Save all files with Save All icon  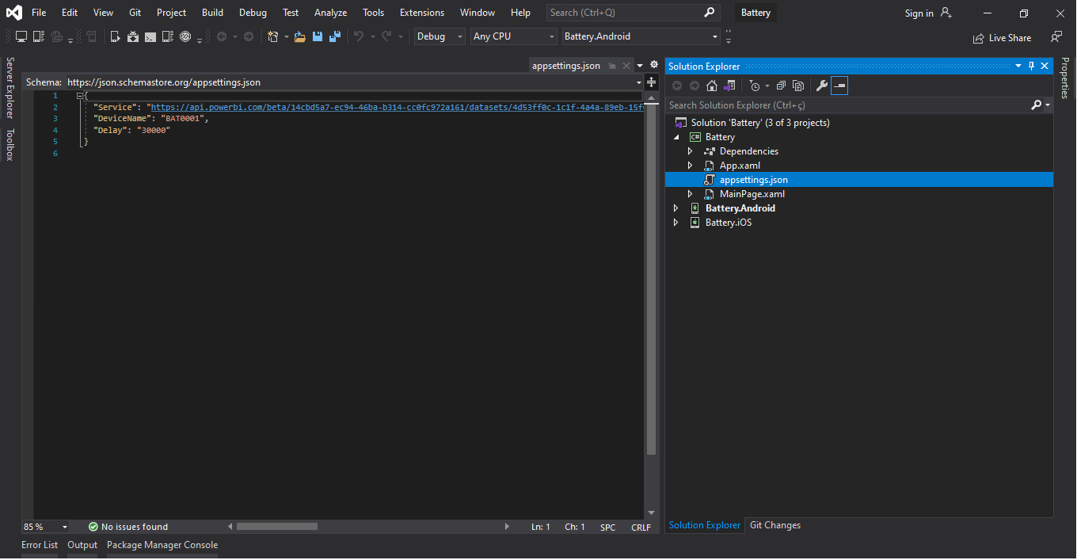pos(335,36)
